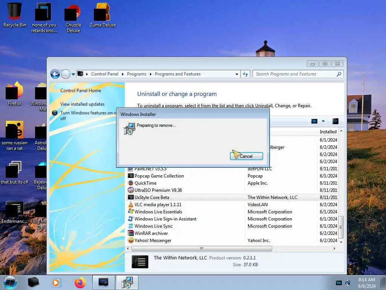Select the 'some russian ran a rat' desktop icon
386x290 pixels.
click(15, 136)
